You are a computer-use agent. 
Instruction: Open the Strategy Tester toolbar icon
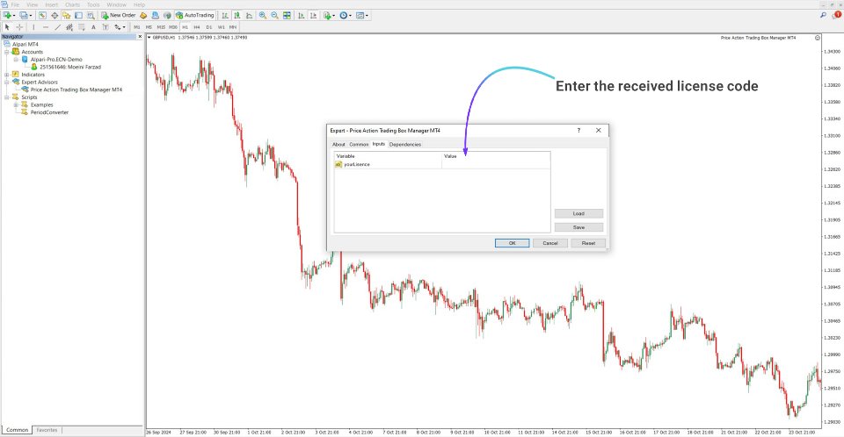click(x=91, y=16)
